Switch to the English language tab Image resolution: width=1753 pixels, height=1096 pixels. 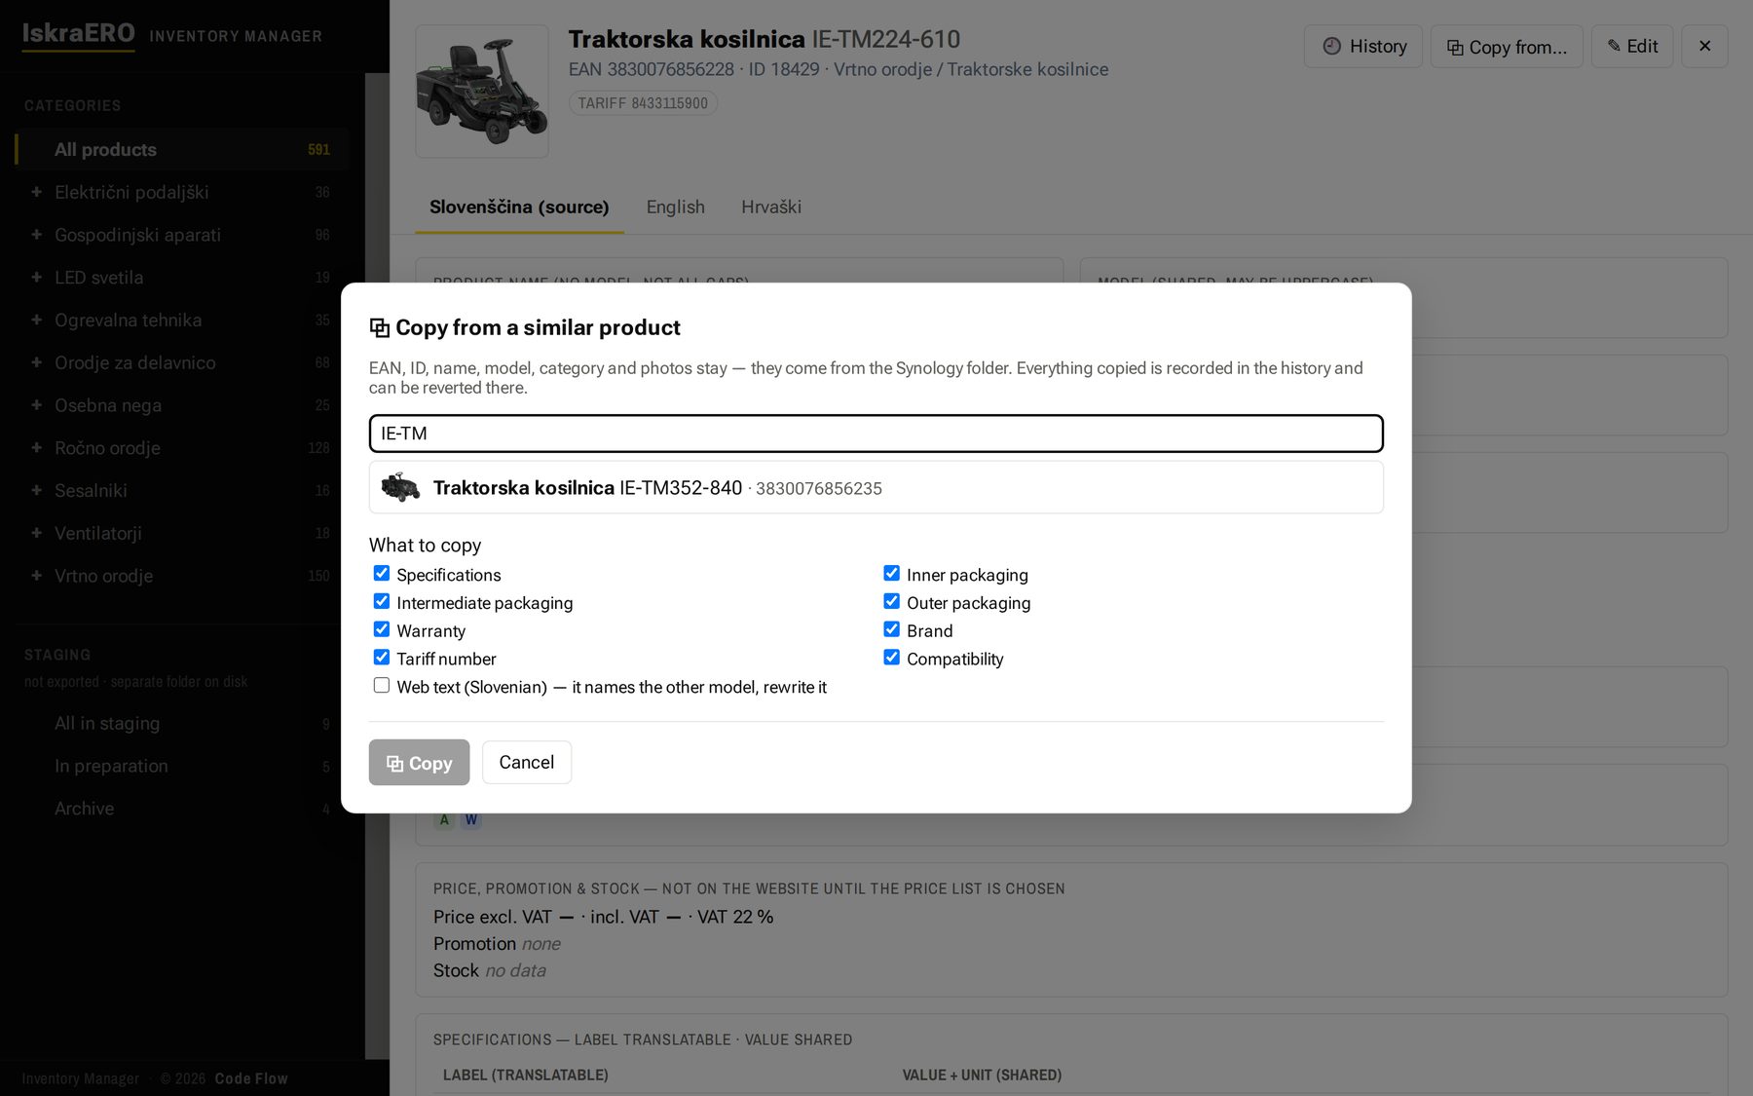click(x=675, y=207)
